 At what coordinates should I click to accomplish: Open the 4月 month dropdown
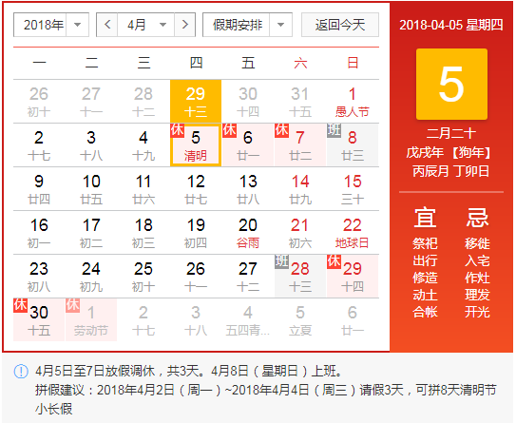145,25
